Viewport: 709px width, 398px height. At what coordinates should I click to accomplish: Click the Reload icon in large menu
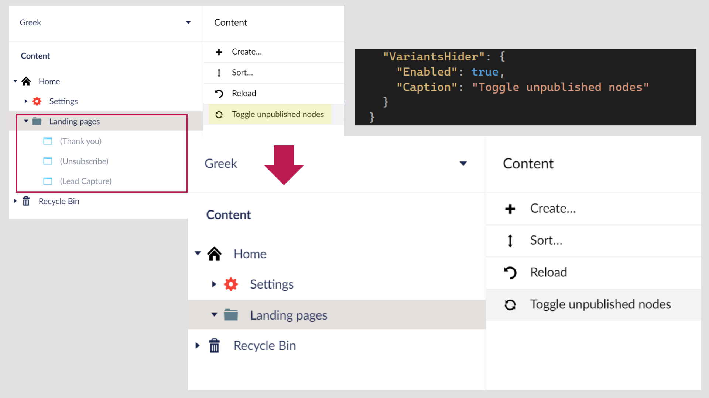(x=510, y=273)
